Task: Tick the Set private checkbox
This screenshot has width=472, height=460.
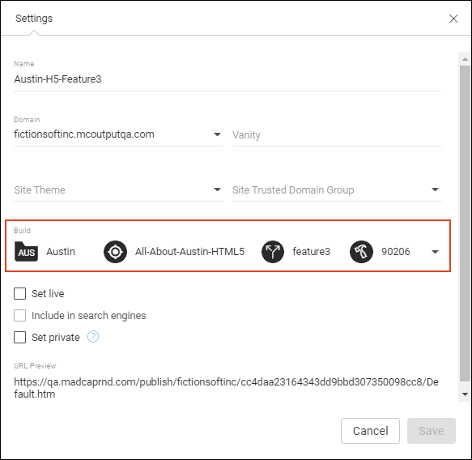Action: tap(20, 338)
